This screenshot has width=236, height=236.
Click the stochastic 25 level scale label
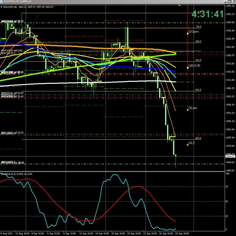227,216
